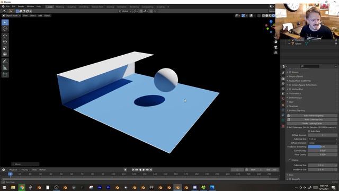The height and width of the screenshot is (191, 339).
Task: Select the Annotate tool
Action: (x=5, y=62)
